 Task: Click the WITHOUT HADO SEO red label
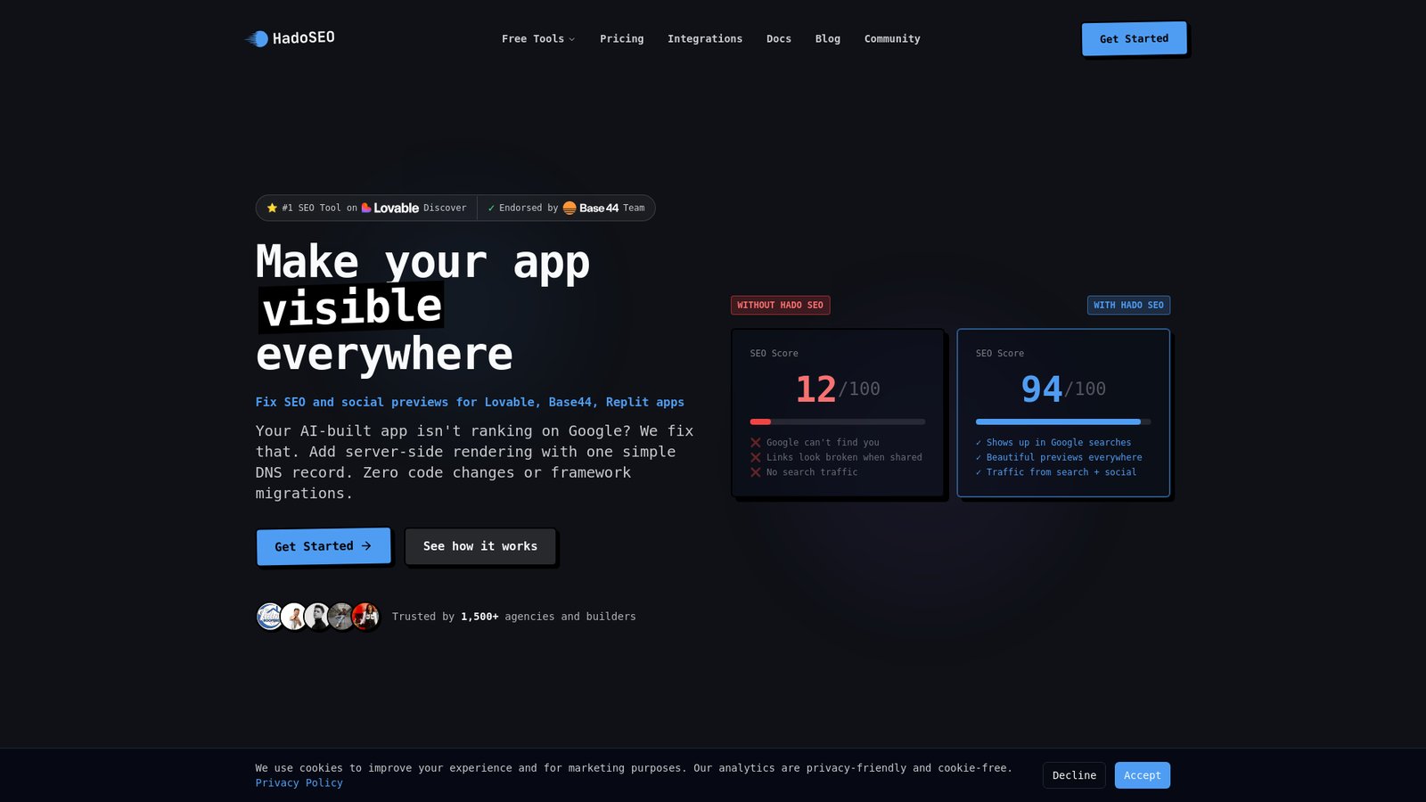(x=780, y=305)
